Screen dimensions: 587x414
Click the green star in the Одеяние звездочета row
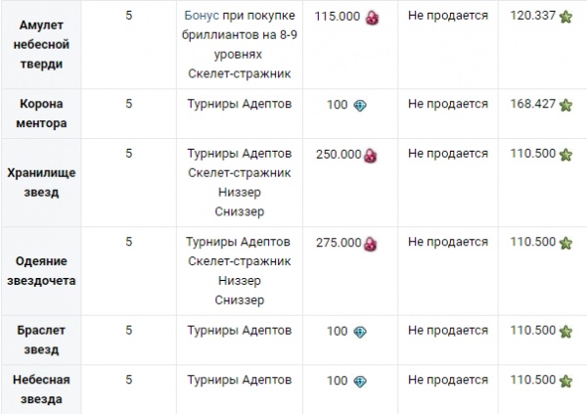pyautogui.click(x=565, y=243)
